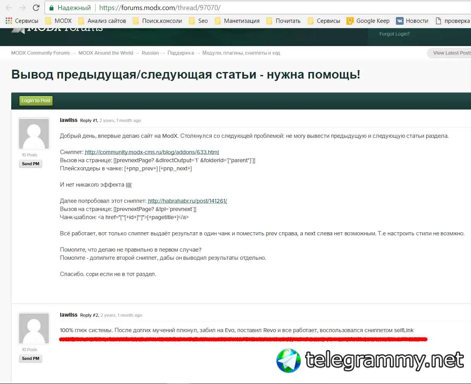Click the '10 Posts' count under Reply #2 avatar
Viewport: 471px width, 384px height.
coord(29,350)
